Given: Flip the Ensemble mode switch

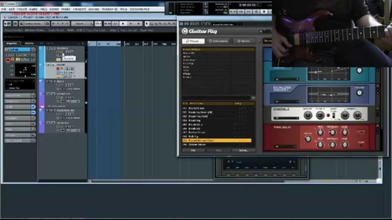Looking at the screenshot, I should tap(334, 116).
